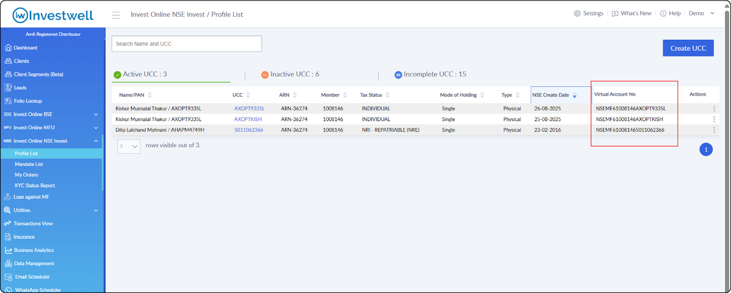Image resolution: width=731 pixels, height=293 pixels.
Task: Open UCC link 5011062366
Action: pyautogui.click(x=249, y=130)
